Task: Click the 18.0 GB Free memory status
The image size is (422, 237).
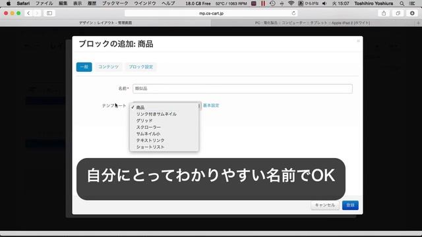Action: (x=198, y=3)
